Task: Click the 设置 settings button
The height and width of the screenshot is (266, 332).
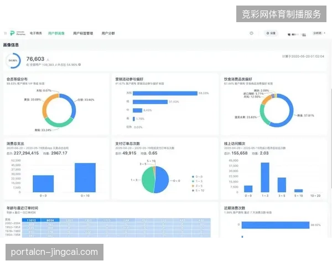Action: [271, 33]
